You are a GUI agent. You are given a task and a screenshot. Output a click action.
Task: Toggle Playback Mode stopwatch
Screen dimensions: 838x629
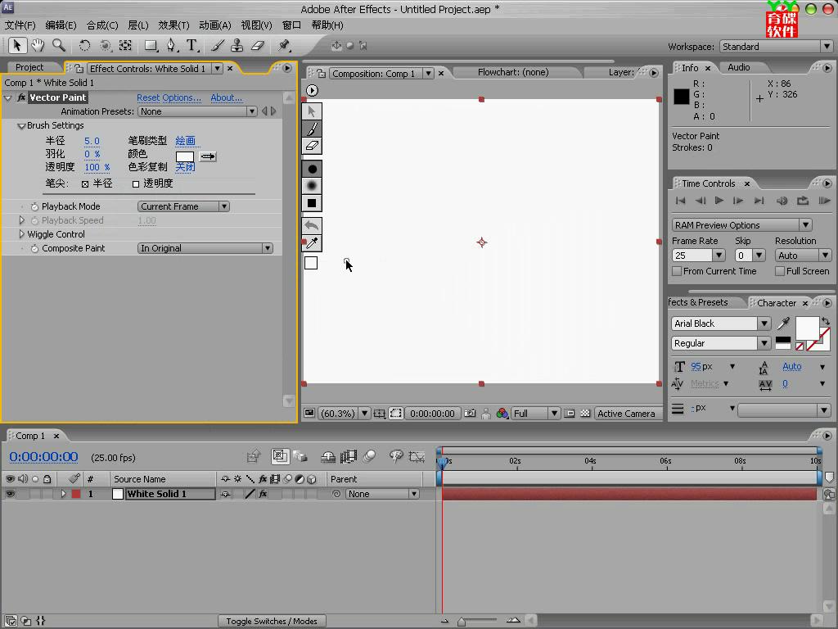[34, 206]
